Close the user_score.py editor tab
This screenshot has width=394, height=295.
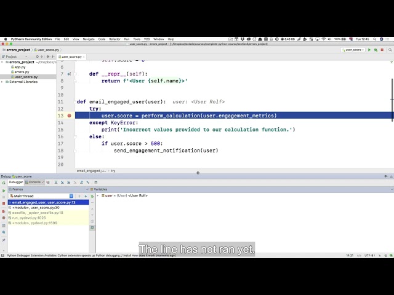click(x=84, y=57)
